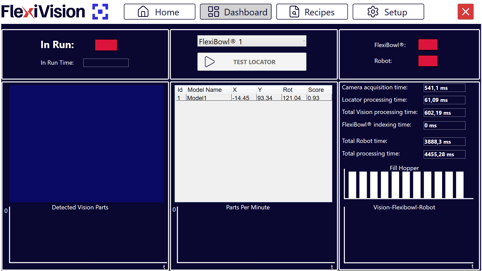The height and width of the screenshot is (271, 482).
Task: Click the Total processing time value 4455,28 ms
Action: 444,154
